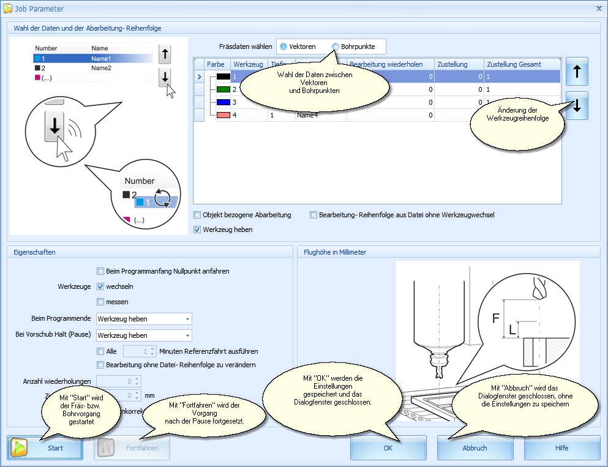Viewport: 608px width, 467px height.
Task: Click the move tool up arrow button
Action: [577, 72]
